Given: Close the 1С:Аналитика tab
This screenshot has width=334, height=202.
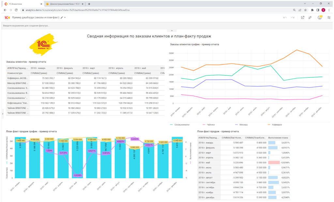Looking at the screenshot, I should (x=41, y=4).
